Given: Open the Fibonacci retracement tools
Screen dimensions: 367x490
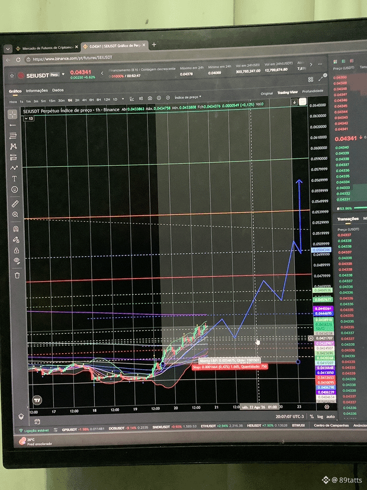Looking at the screenshot, I should tap(13, 136).
